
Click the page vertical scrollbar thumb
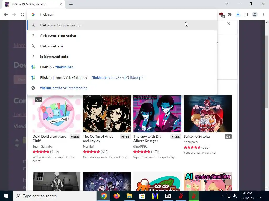point(267,72)
